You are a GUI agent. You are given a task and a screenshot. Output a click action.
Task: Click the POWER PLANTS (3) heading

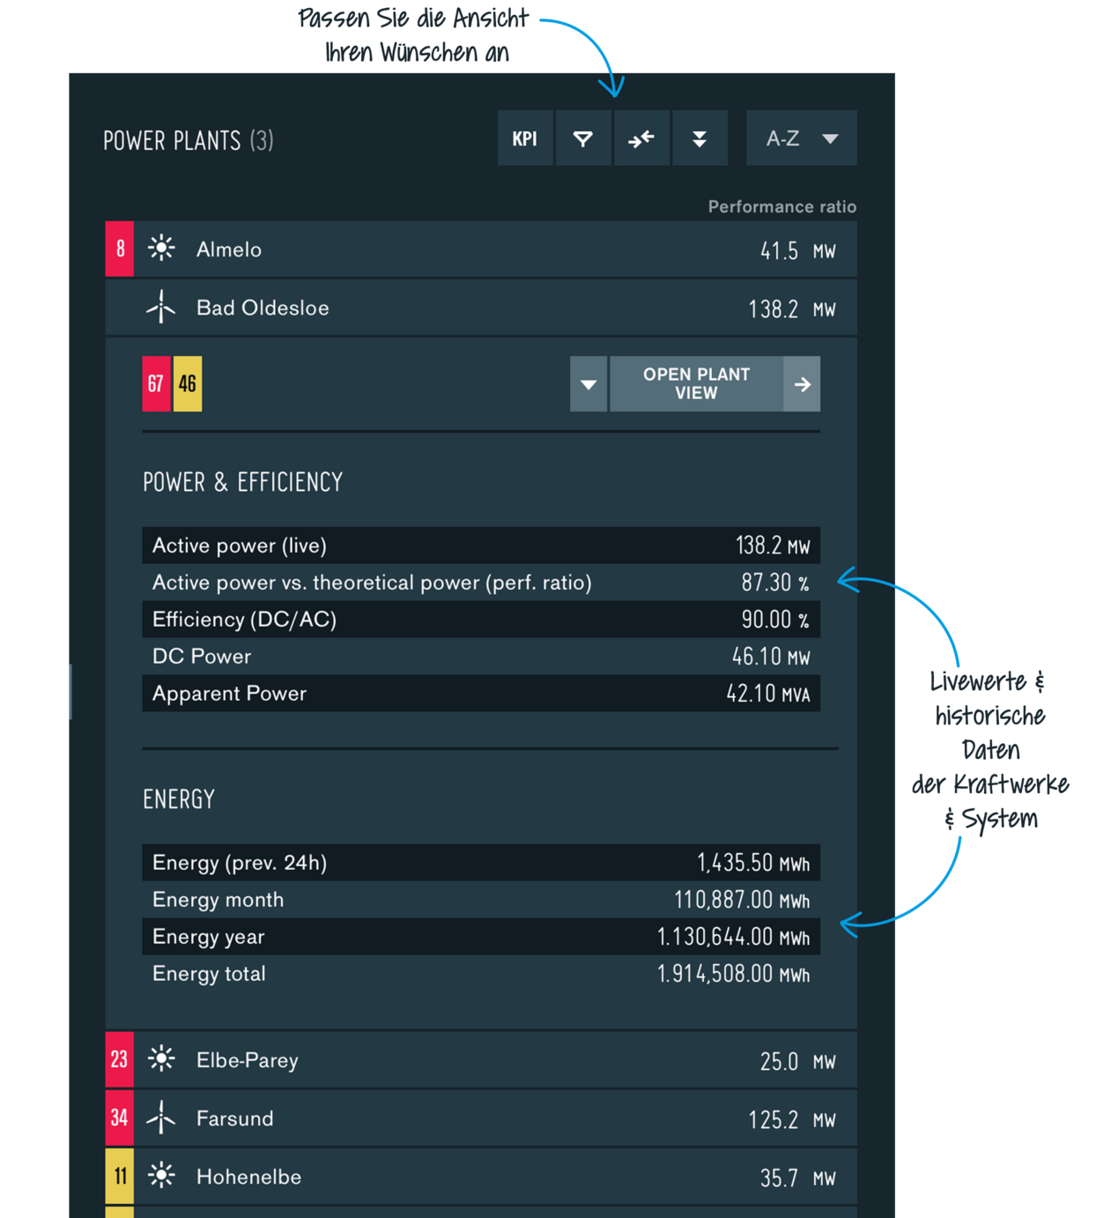pyautogui.click(x=189, y=140)
